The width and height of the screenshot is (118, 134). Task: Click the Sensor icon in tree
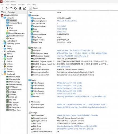click(7, 38)
